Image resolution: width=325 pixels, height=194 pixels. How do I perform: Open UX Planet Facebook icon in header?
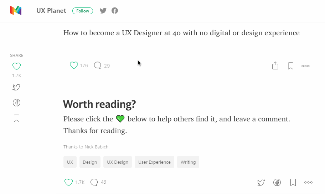[x=115, y=11]
